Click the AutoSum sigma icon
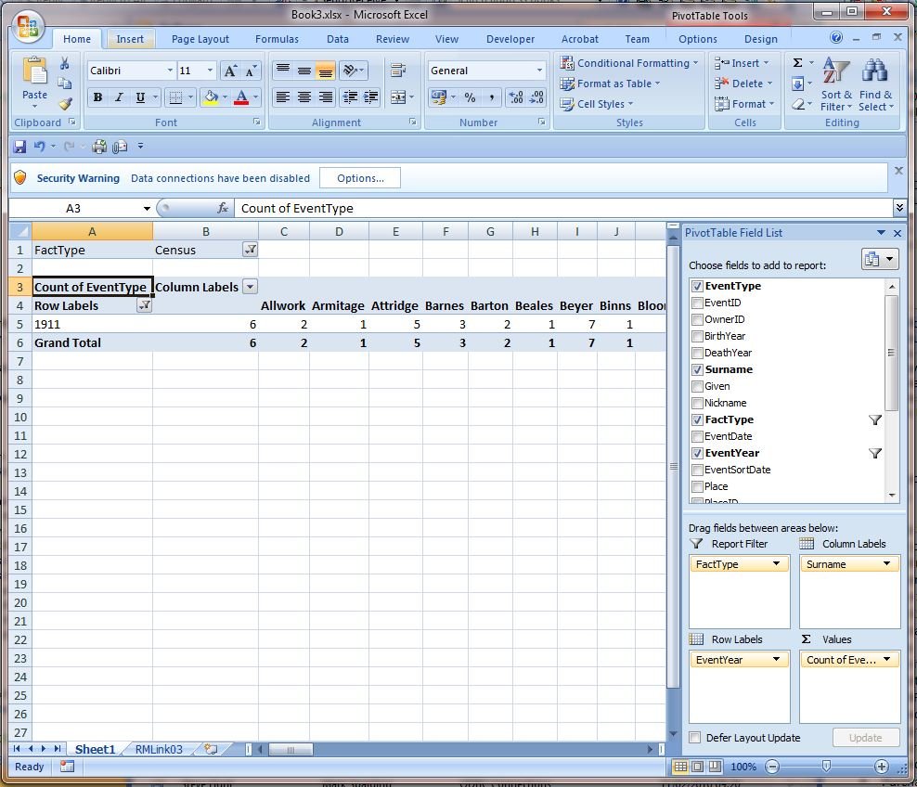Viewport: 917px width, 787px height. coord(797,62)
